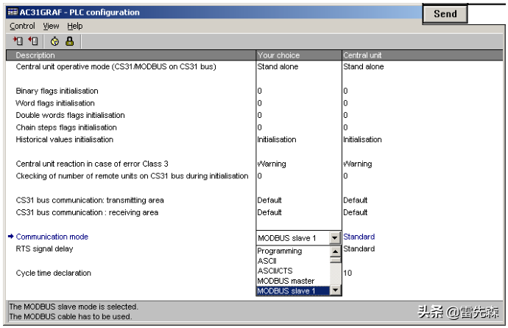Open the View menu
Viewport: 508px width, 328px height.
[51, 26]
